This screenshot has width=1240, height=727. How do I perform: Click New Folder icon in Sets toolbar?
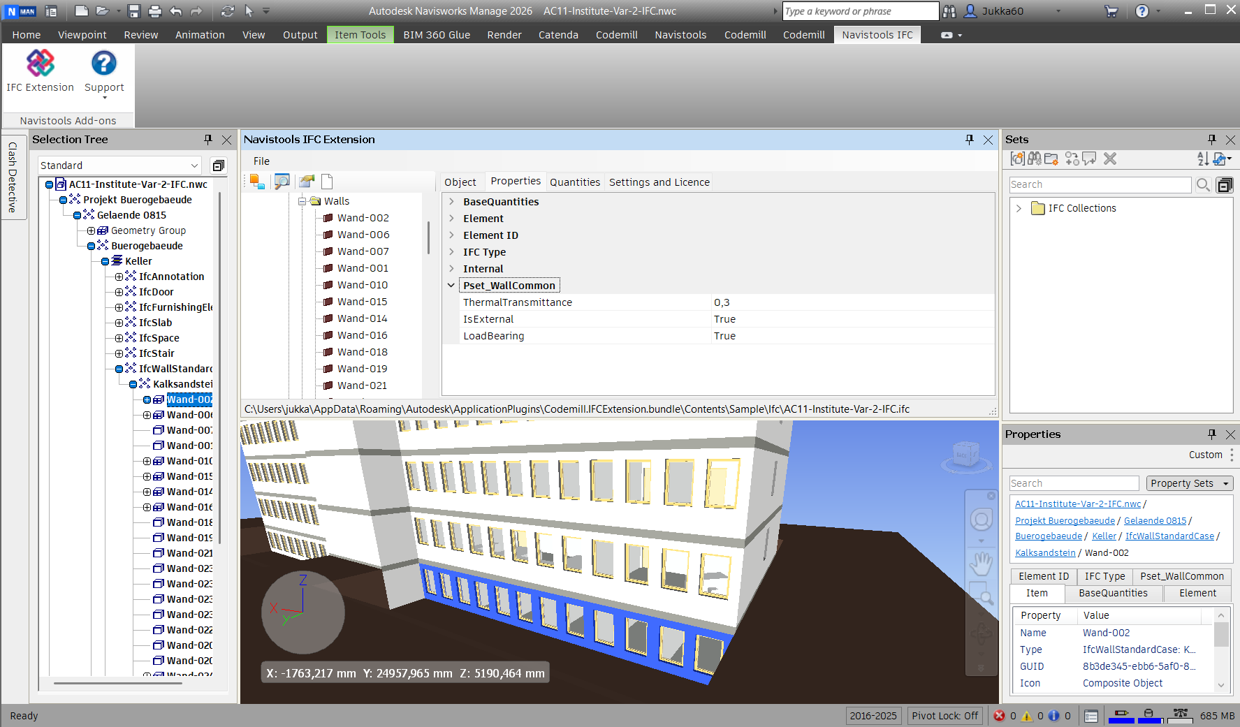coord(1051,159)
